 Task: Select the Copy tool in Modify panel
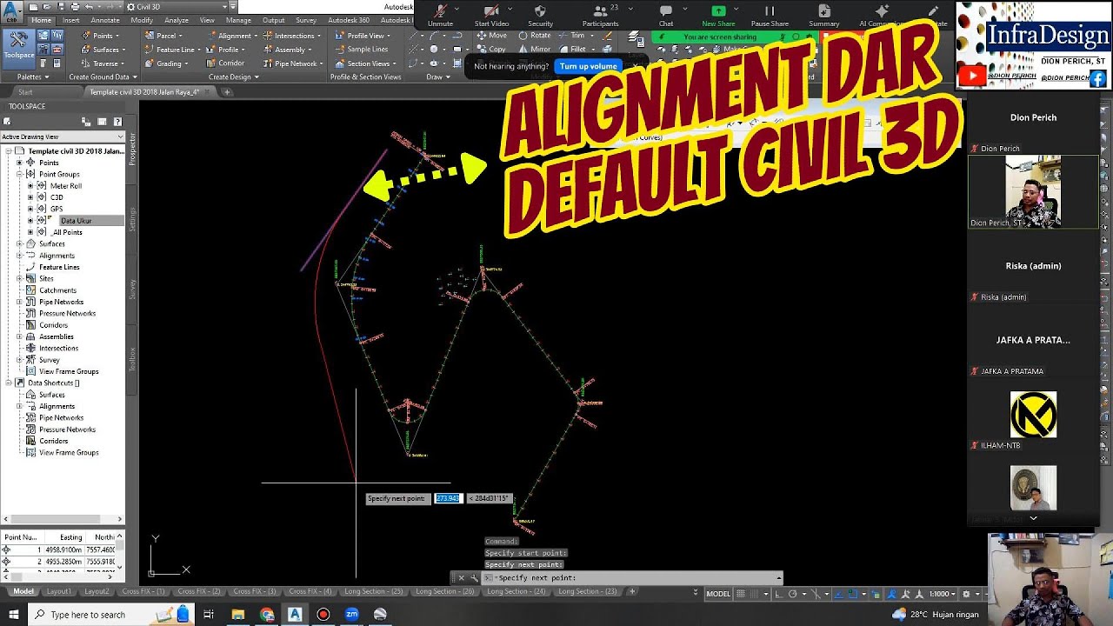491,50
